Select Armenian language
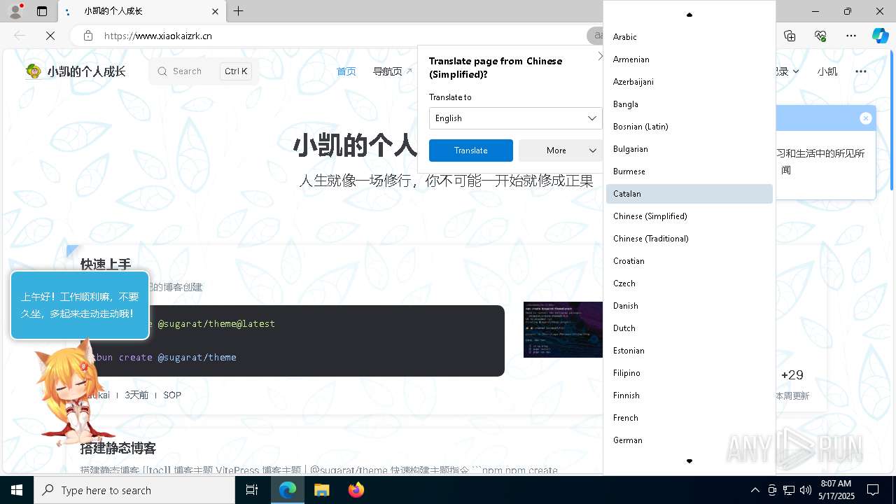Screen dimensions: 896x504 pos(689,59)
